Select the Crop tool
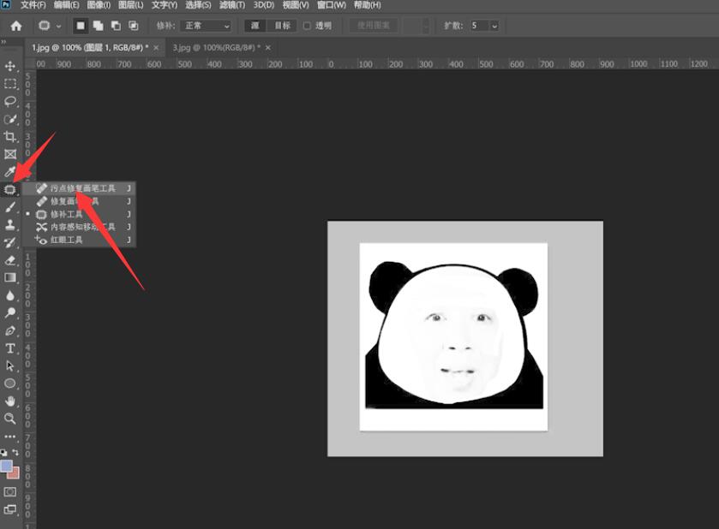The height and width of the screenshot is (529, 719). [x=10, y=136]
